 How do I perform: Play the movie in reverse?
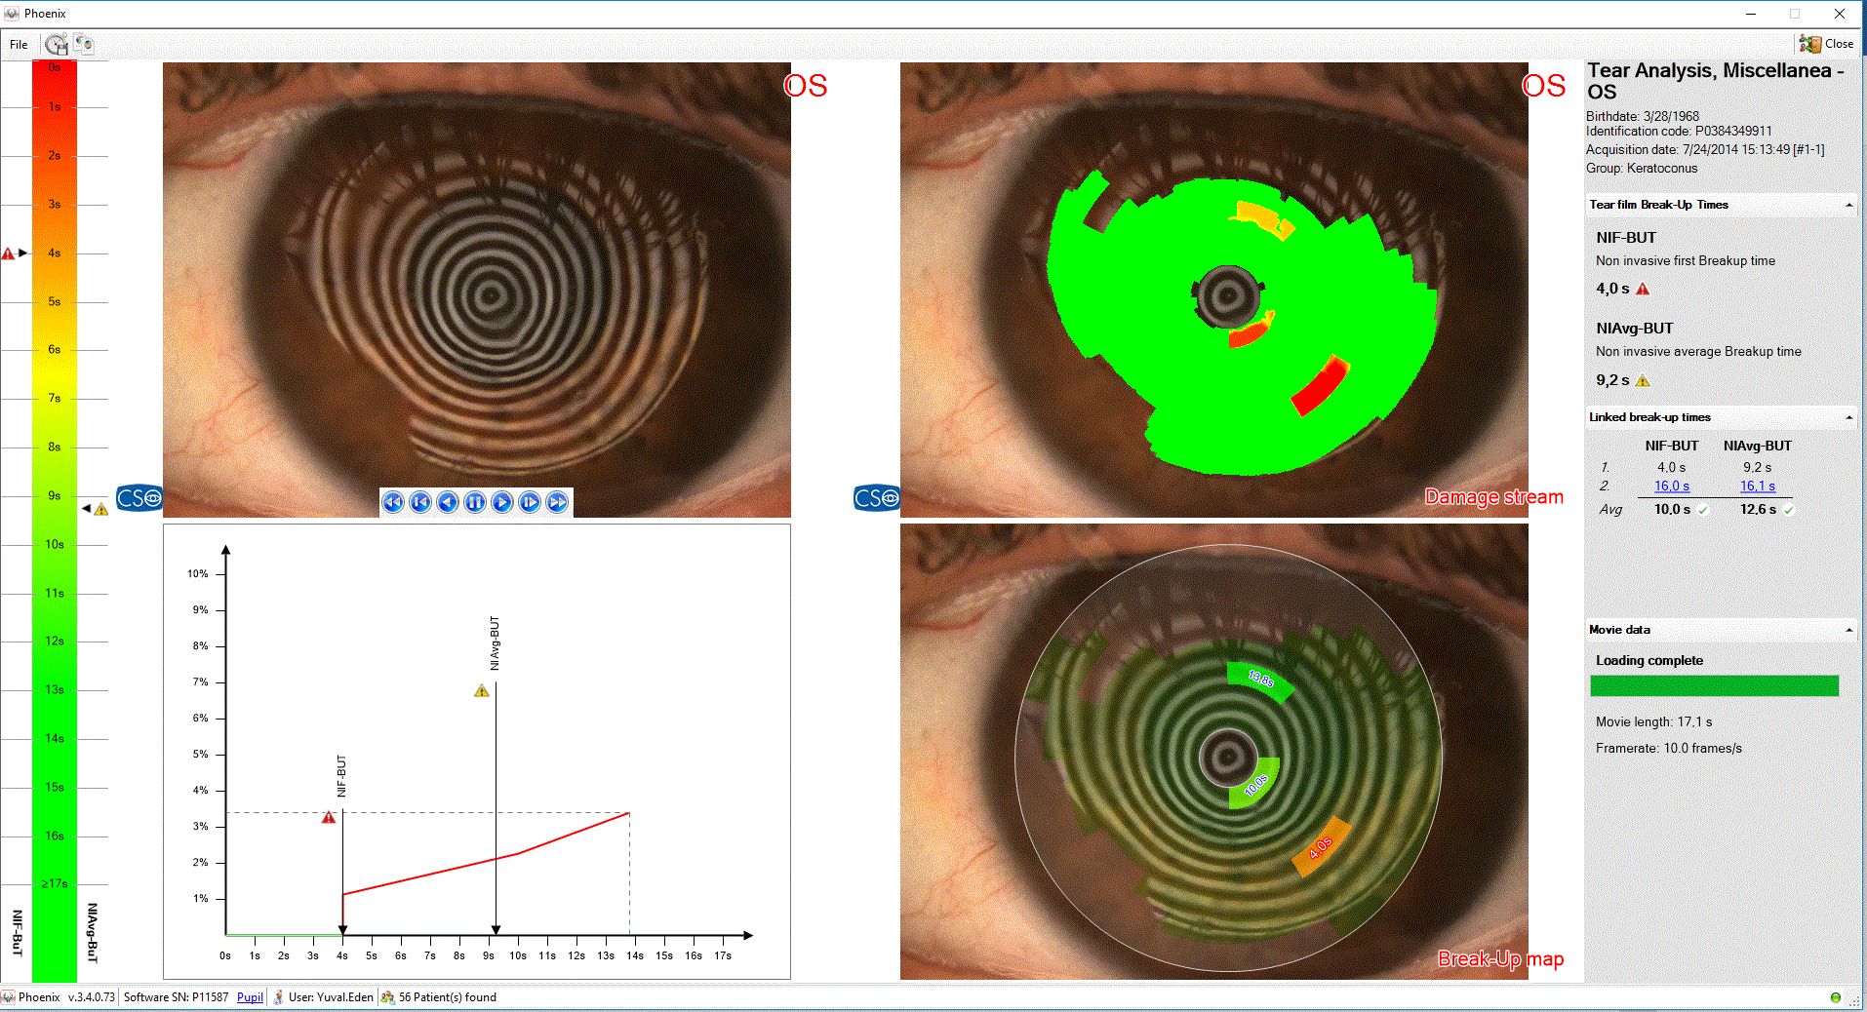pyautogui.click(x=448, y=502)
